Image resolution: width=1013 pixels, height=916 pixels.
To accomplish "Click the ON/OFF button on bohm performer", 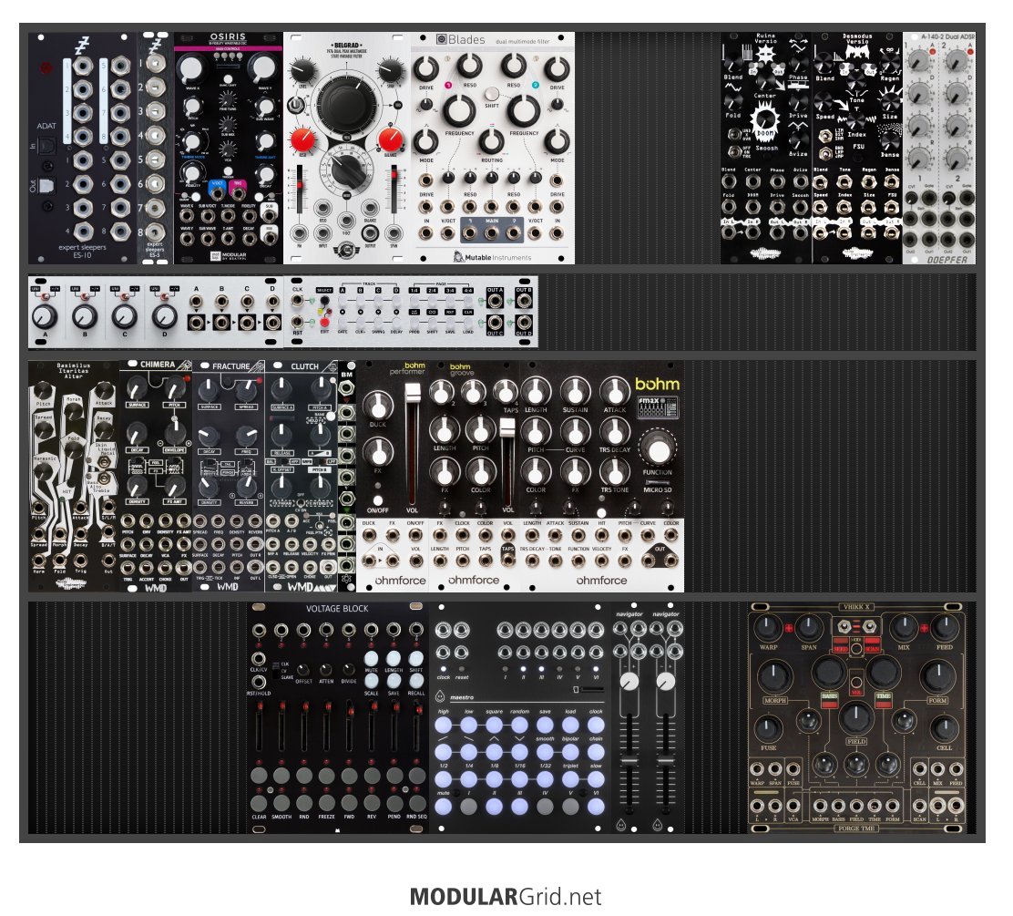I will point(377,500).
